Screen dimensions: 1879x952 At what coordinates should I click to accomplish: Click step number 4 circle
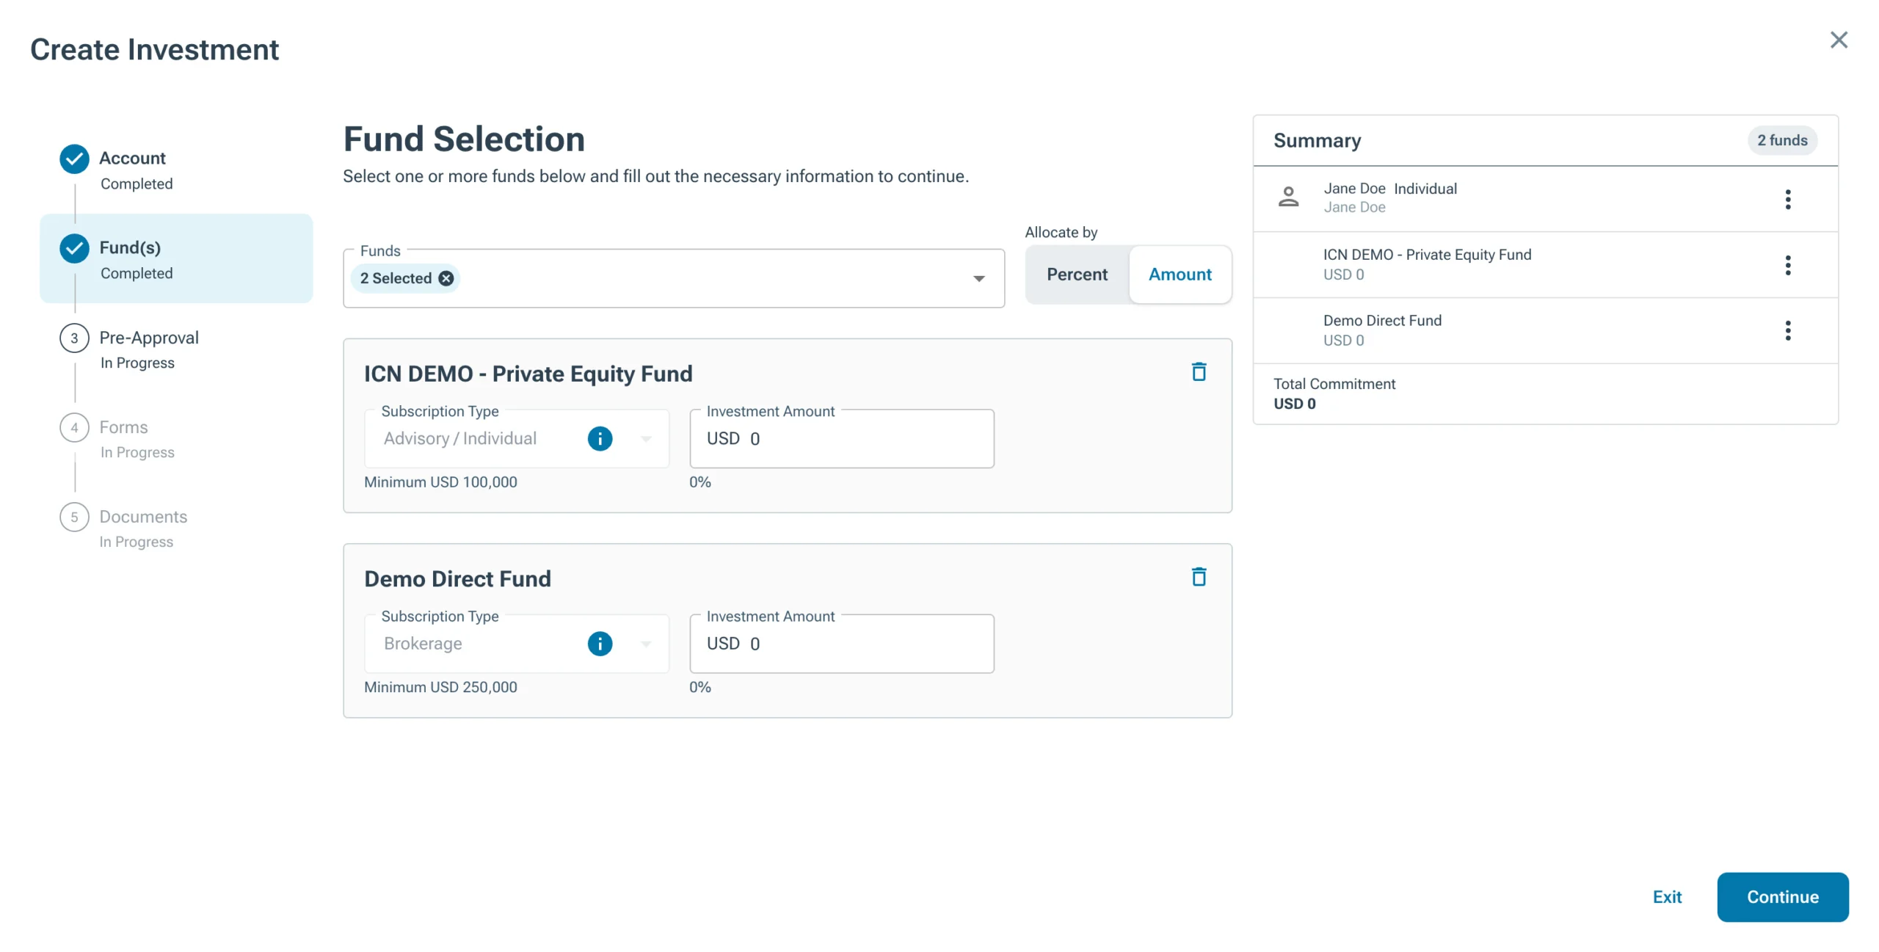point(74,427)
